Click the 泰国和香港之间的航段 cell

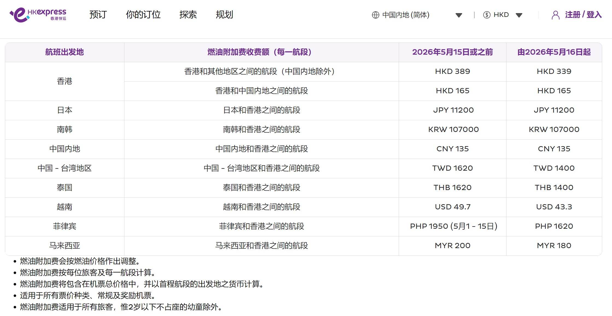pos(261,188)
